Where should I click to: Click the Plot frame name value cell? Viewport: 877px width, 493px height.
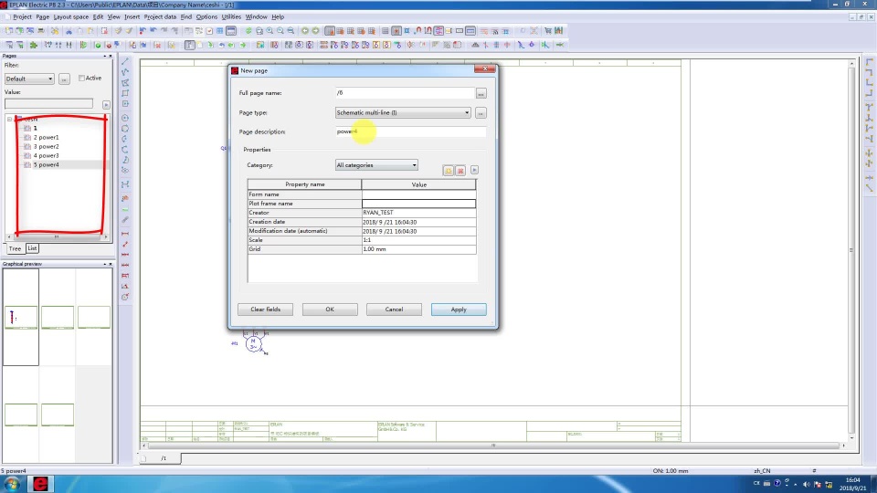pyautogui.click(x=418, y=204)
